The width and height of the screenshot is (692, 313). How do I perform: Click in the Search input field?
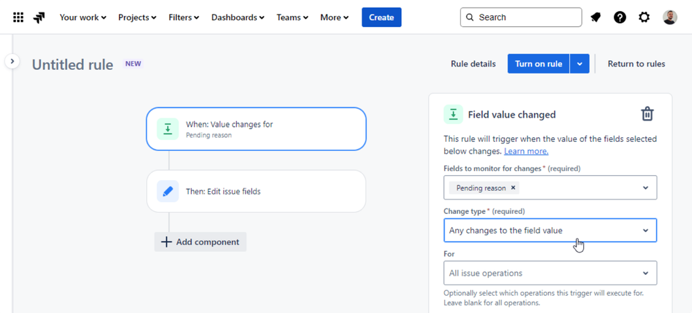[x=526, y=17]
